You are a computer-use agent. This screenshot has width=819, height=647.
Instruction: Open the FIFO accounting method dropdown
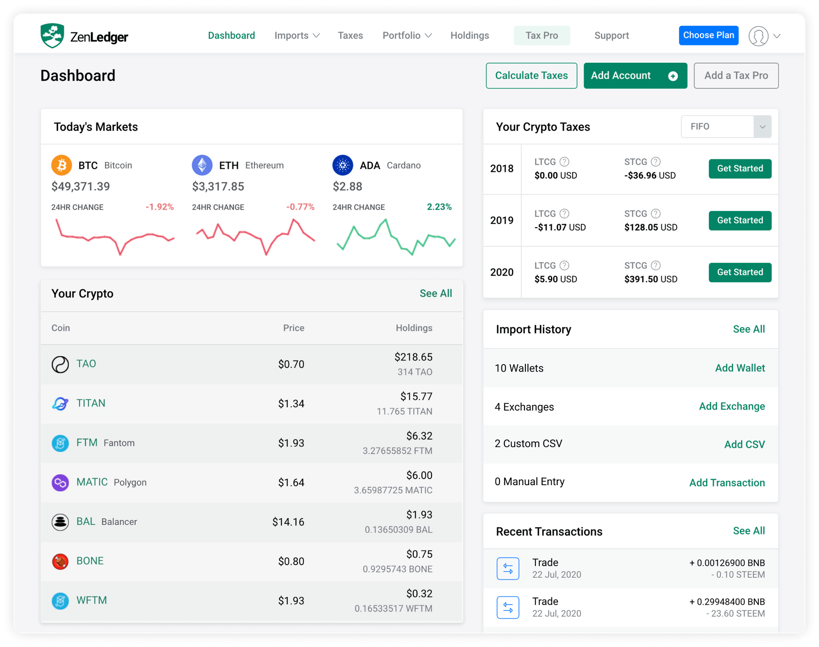click(726, 127)
